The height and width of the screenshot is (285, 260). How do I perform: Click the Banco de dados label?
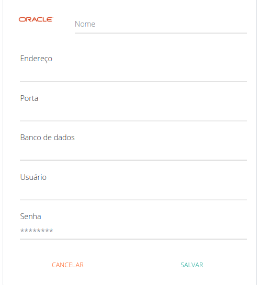[x=47, y=138]
